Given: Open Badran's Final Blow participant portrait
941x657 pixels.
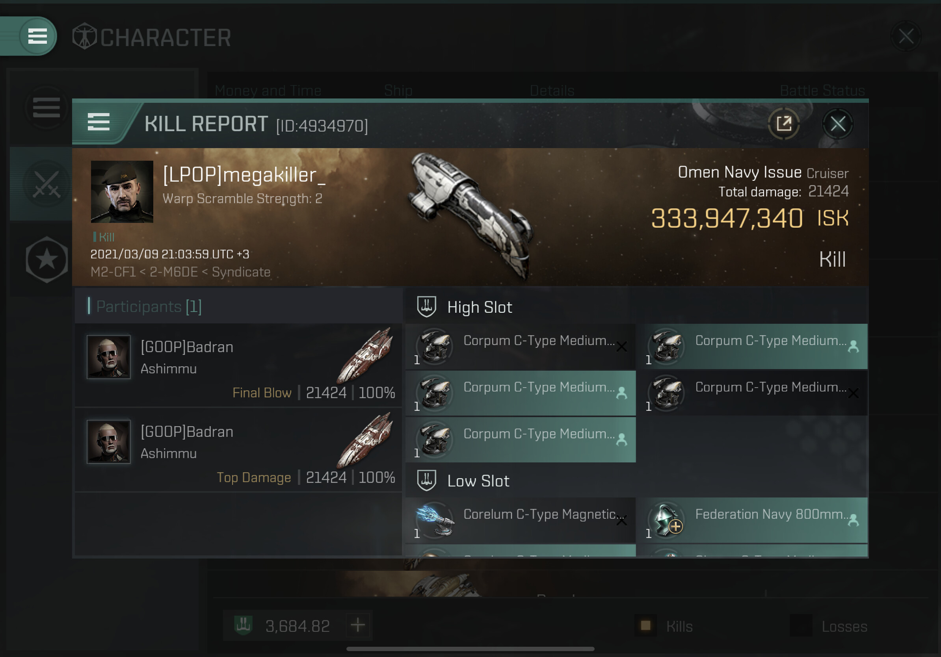Looking at the screenshot, I should coord(109,357).
